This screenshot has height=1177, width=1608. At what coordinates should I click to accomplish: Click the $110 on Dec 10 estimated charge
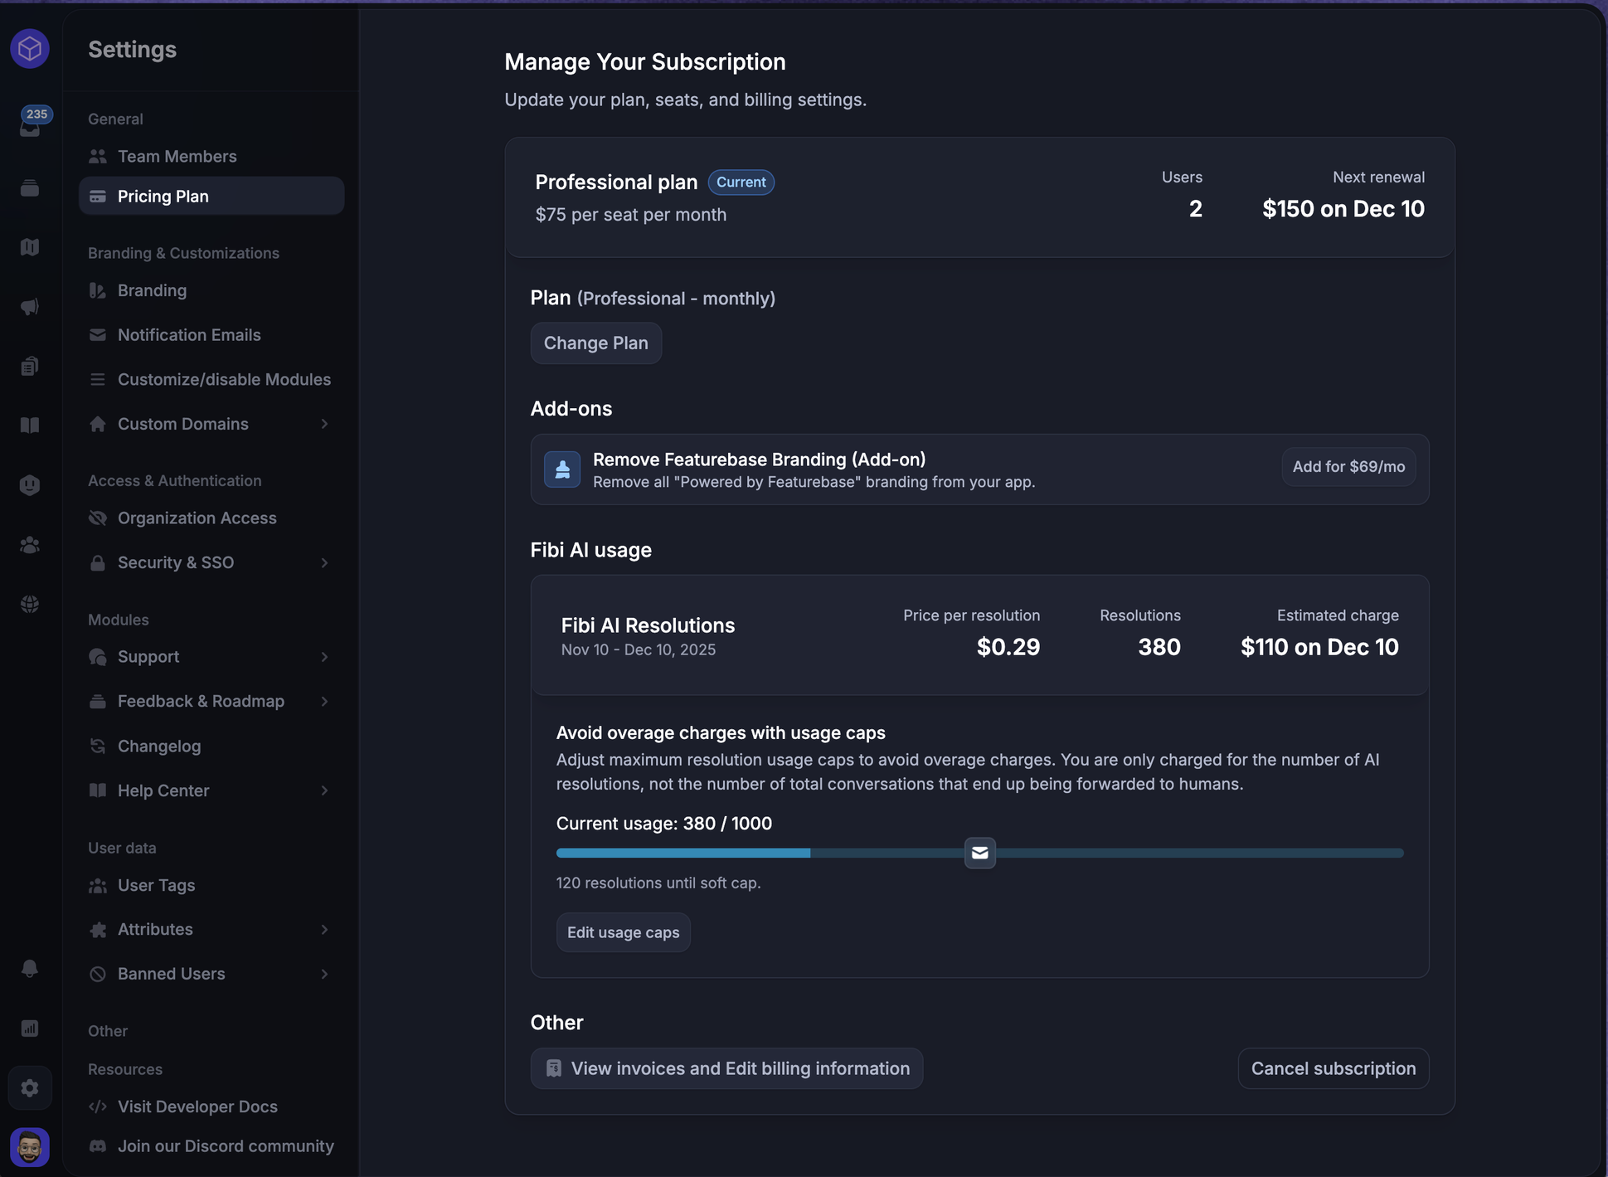[x=1319, y=647]
